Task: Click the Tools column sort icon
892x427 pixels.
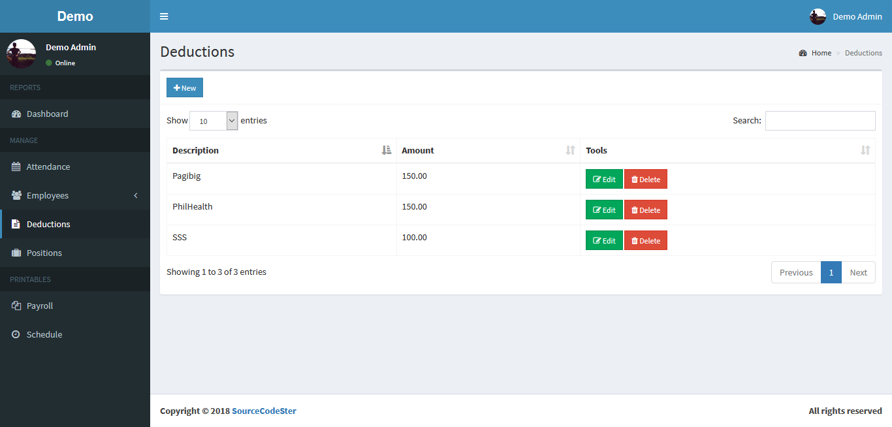Action: point(865,150)
